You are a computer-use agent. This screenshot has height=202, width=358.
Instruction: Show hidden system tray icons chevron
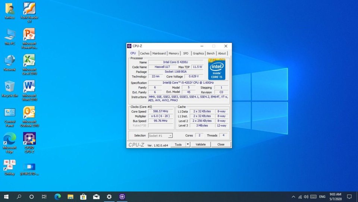[x=293, y=197]
